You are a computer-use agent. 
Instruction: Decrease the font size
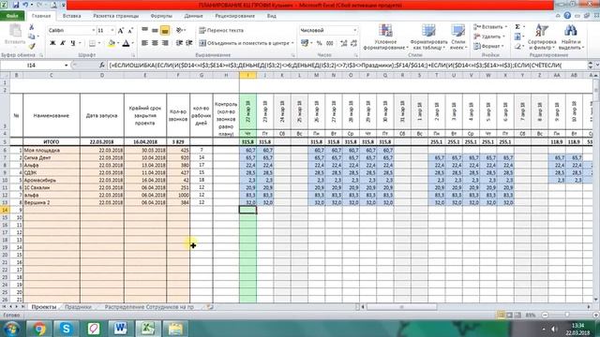pos(130,31)
